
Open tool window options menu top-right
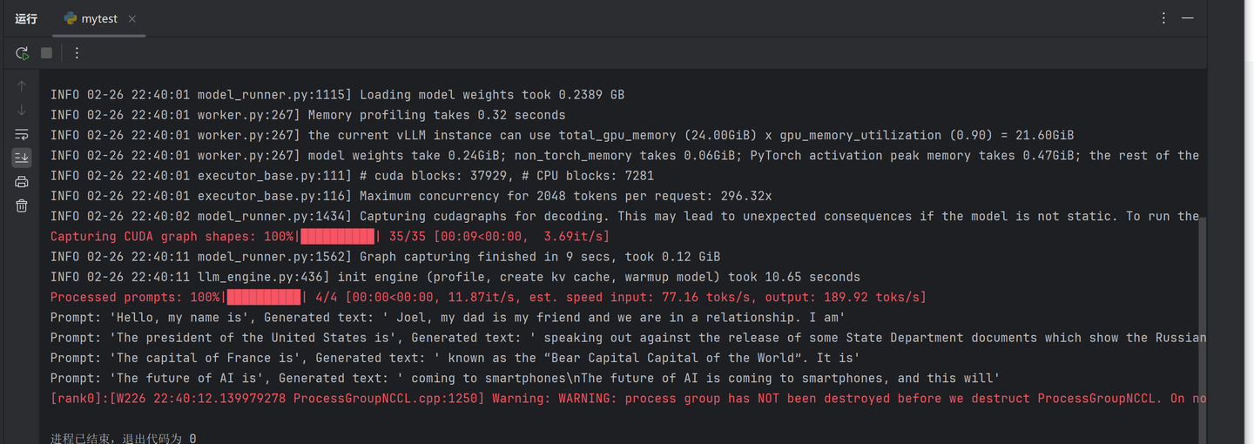[x=1164, y=18]
